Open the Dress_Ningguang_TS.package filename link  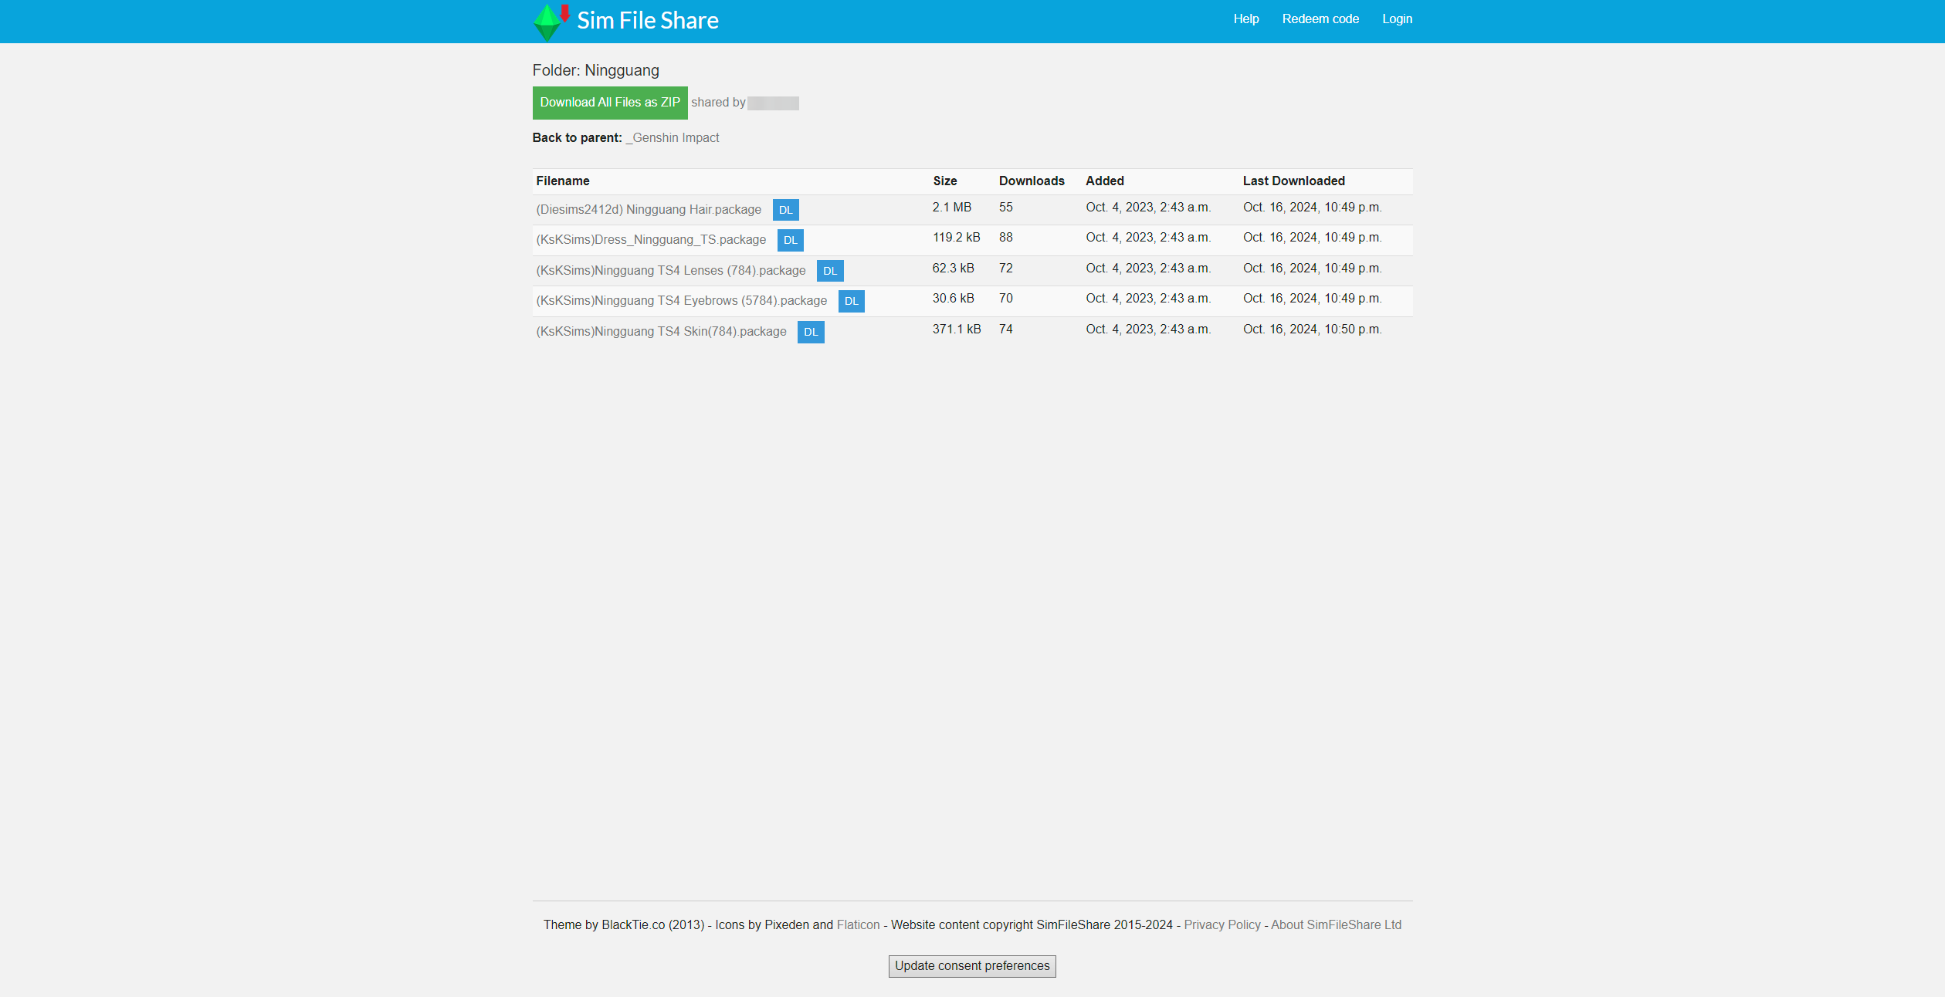tap(650, 240)
